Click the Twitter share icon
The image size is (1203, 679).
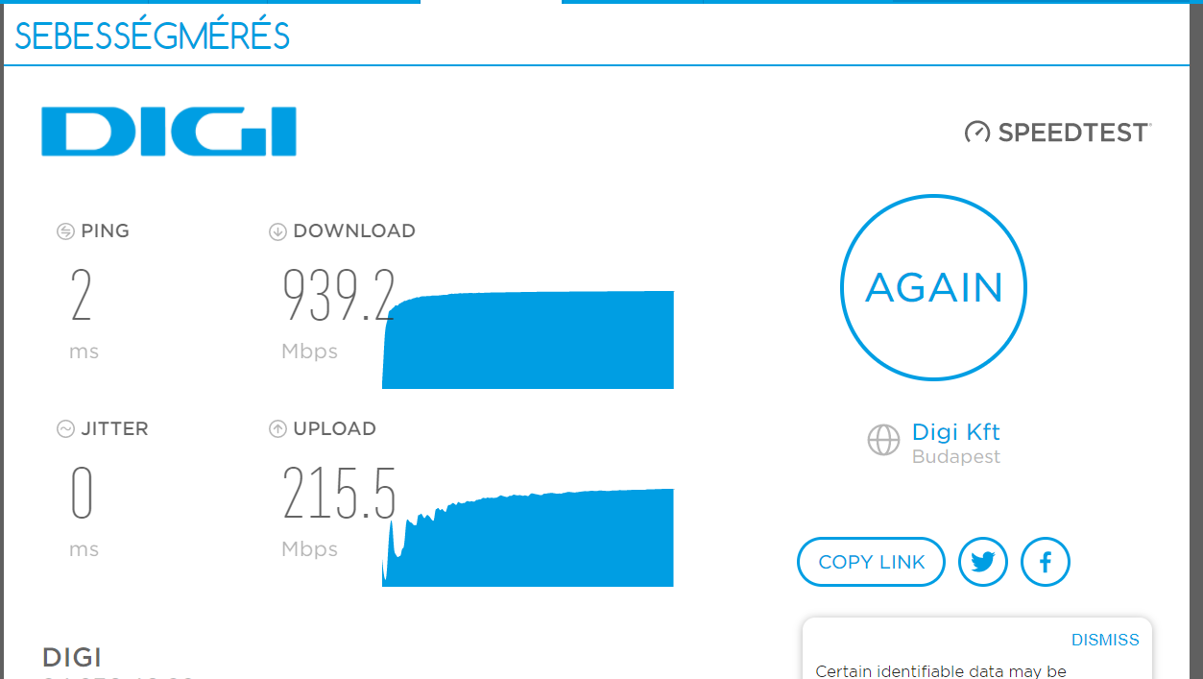tap(983, 562)
